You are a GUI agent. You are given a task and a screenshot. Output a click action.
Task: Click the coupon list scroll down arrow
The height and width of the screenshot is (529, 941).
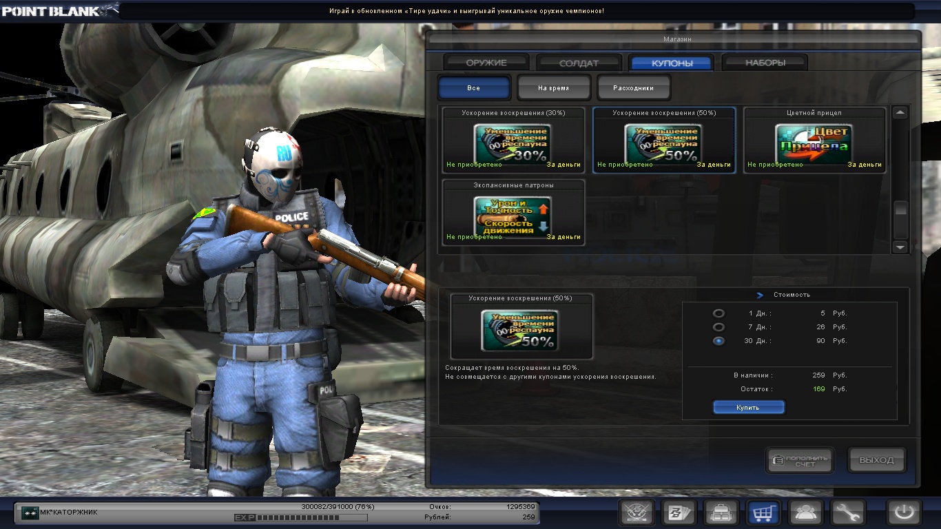pos(900,247)
